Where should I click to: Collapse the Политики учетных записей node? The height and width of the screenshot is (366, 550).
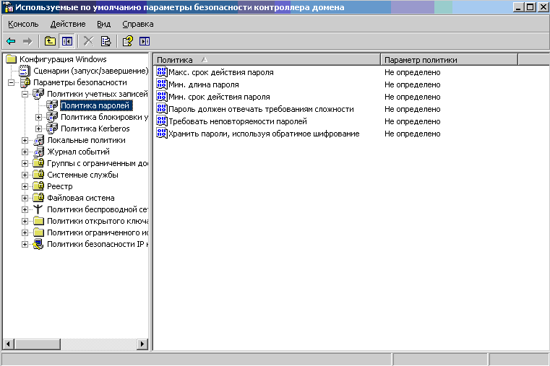(x=25, y=95)
